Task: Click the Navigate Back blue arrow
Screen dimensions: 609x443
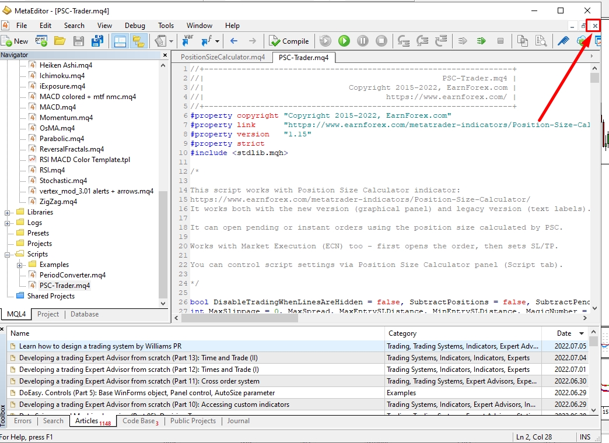Action: click(234, 41)
